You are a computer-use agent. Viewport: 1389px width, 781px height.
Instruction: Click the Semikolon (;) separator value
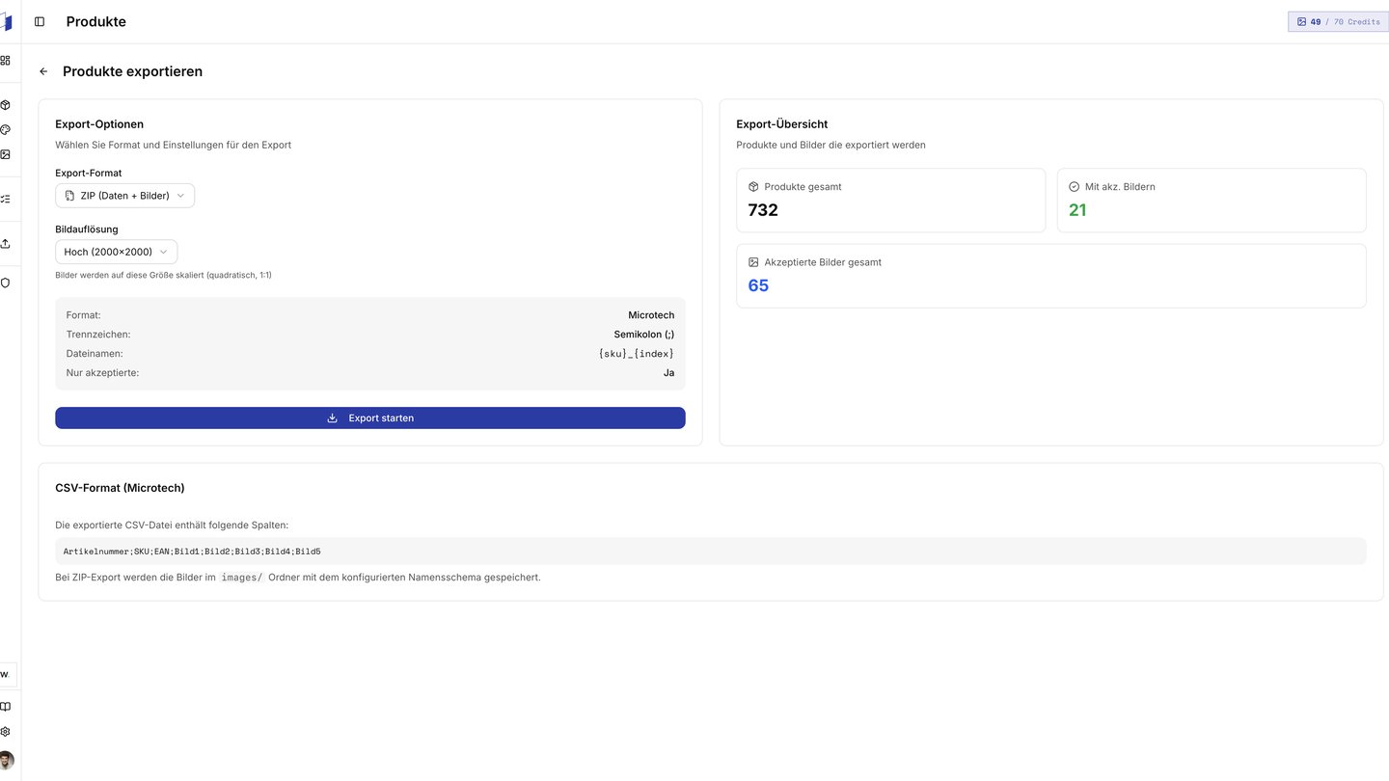click(644, 335)
